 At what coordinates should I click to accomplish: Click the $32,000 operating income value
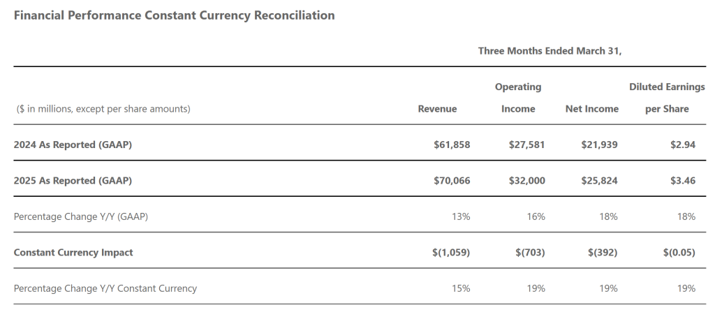coord(527,181)
